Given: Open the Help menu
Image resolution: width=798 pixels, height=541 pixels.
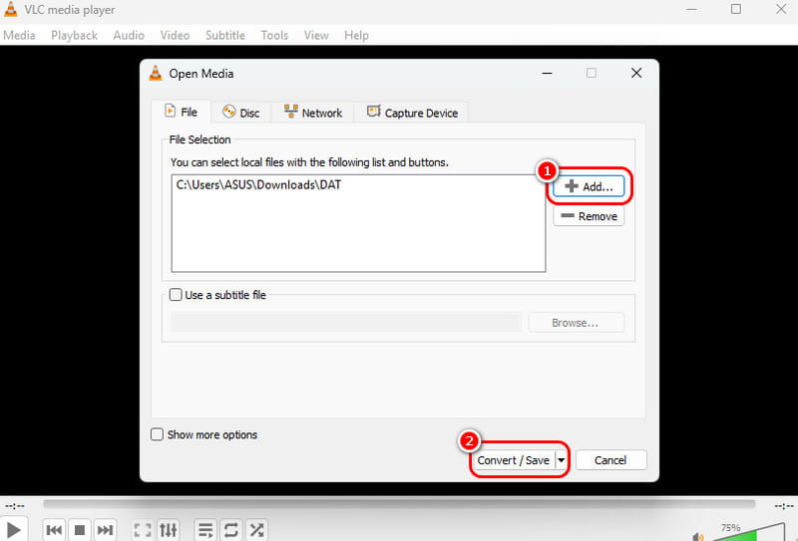Looking at the screenshot, I should point(356,35).
